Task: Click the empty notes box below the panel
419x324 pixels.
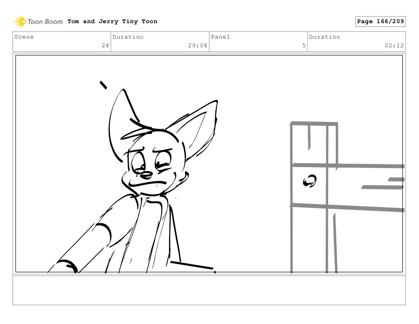Action: (x=209, y=290)
